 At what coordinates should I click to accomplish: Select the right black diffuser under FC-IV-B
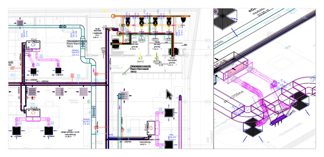49,131
